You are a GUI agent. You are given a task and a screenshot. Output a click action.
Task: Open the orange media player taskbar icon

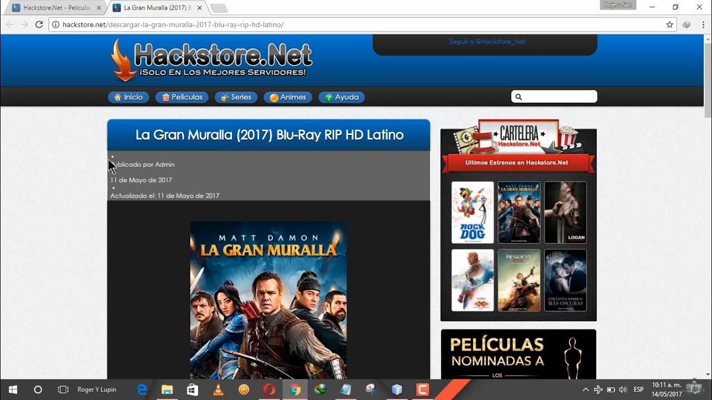244,389
